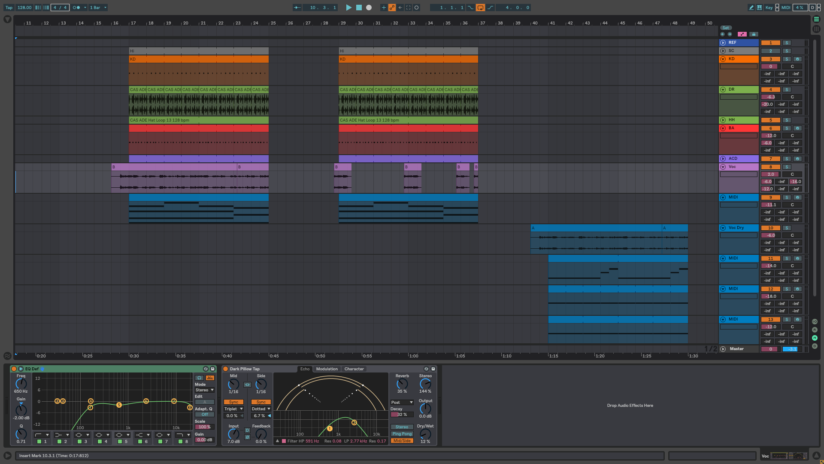
Task: Click the Tap tempo button
Action: 9,7
